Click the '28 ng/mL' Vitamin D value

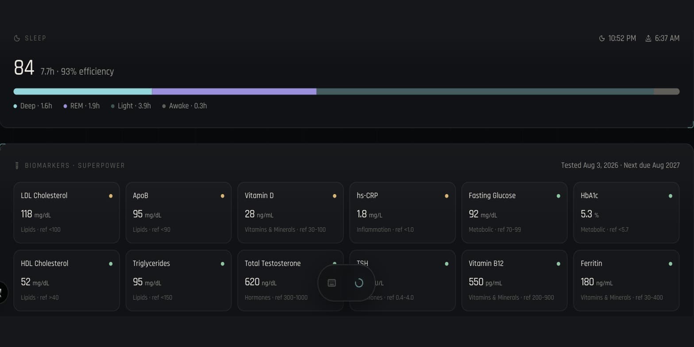click(259, 215)
